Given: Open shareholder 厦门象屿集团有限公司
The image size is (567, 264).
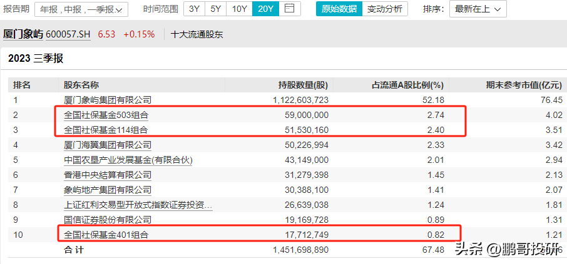Looking at the screenshot, I should 108,100.
